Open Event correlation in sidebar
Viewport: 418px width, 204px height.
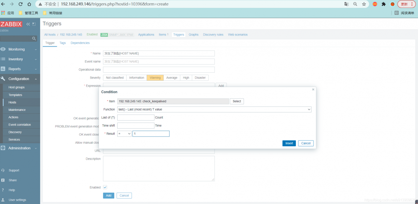tap(20, 125)
